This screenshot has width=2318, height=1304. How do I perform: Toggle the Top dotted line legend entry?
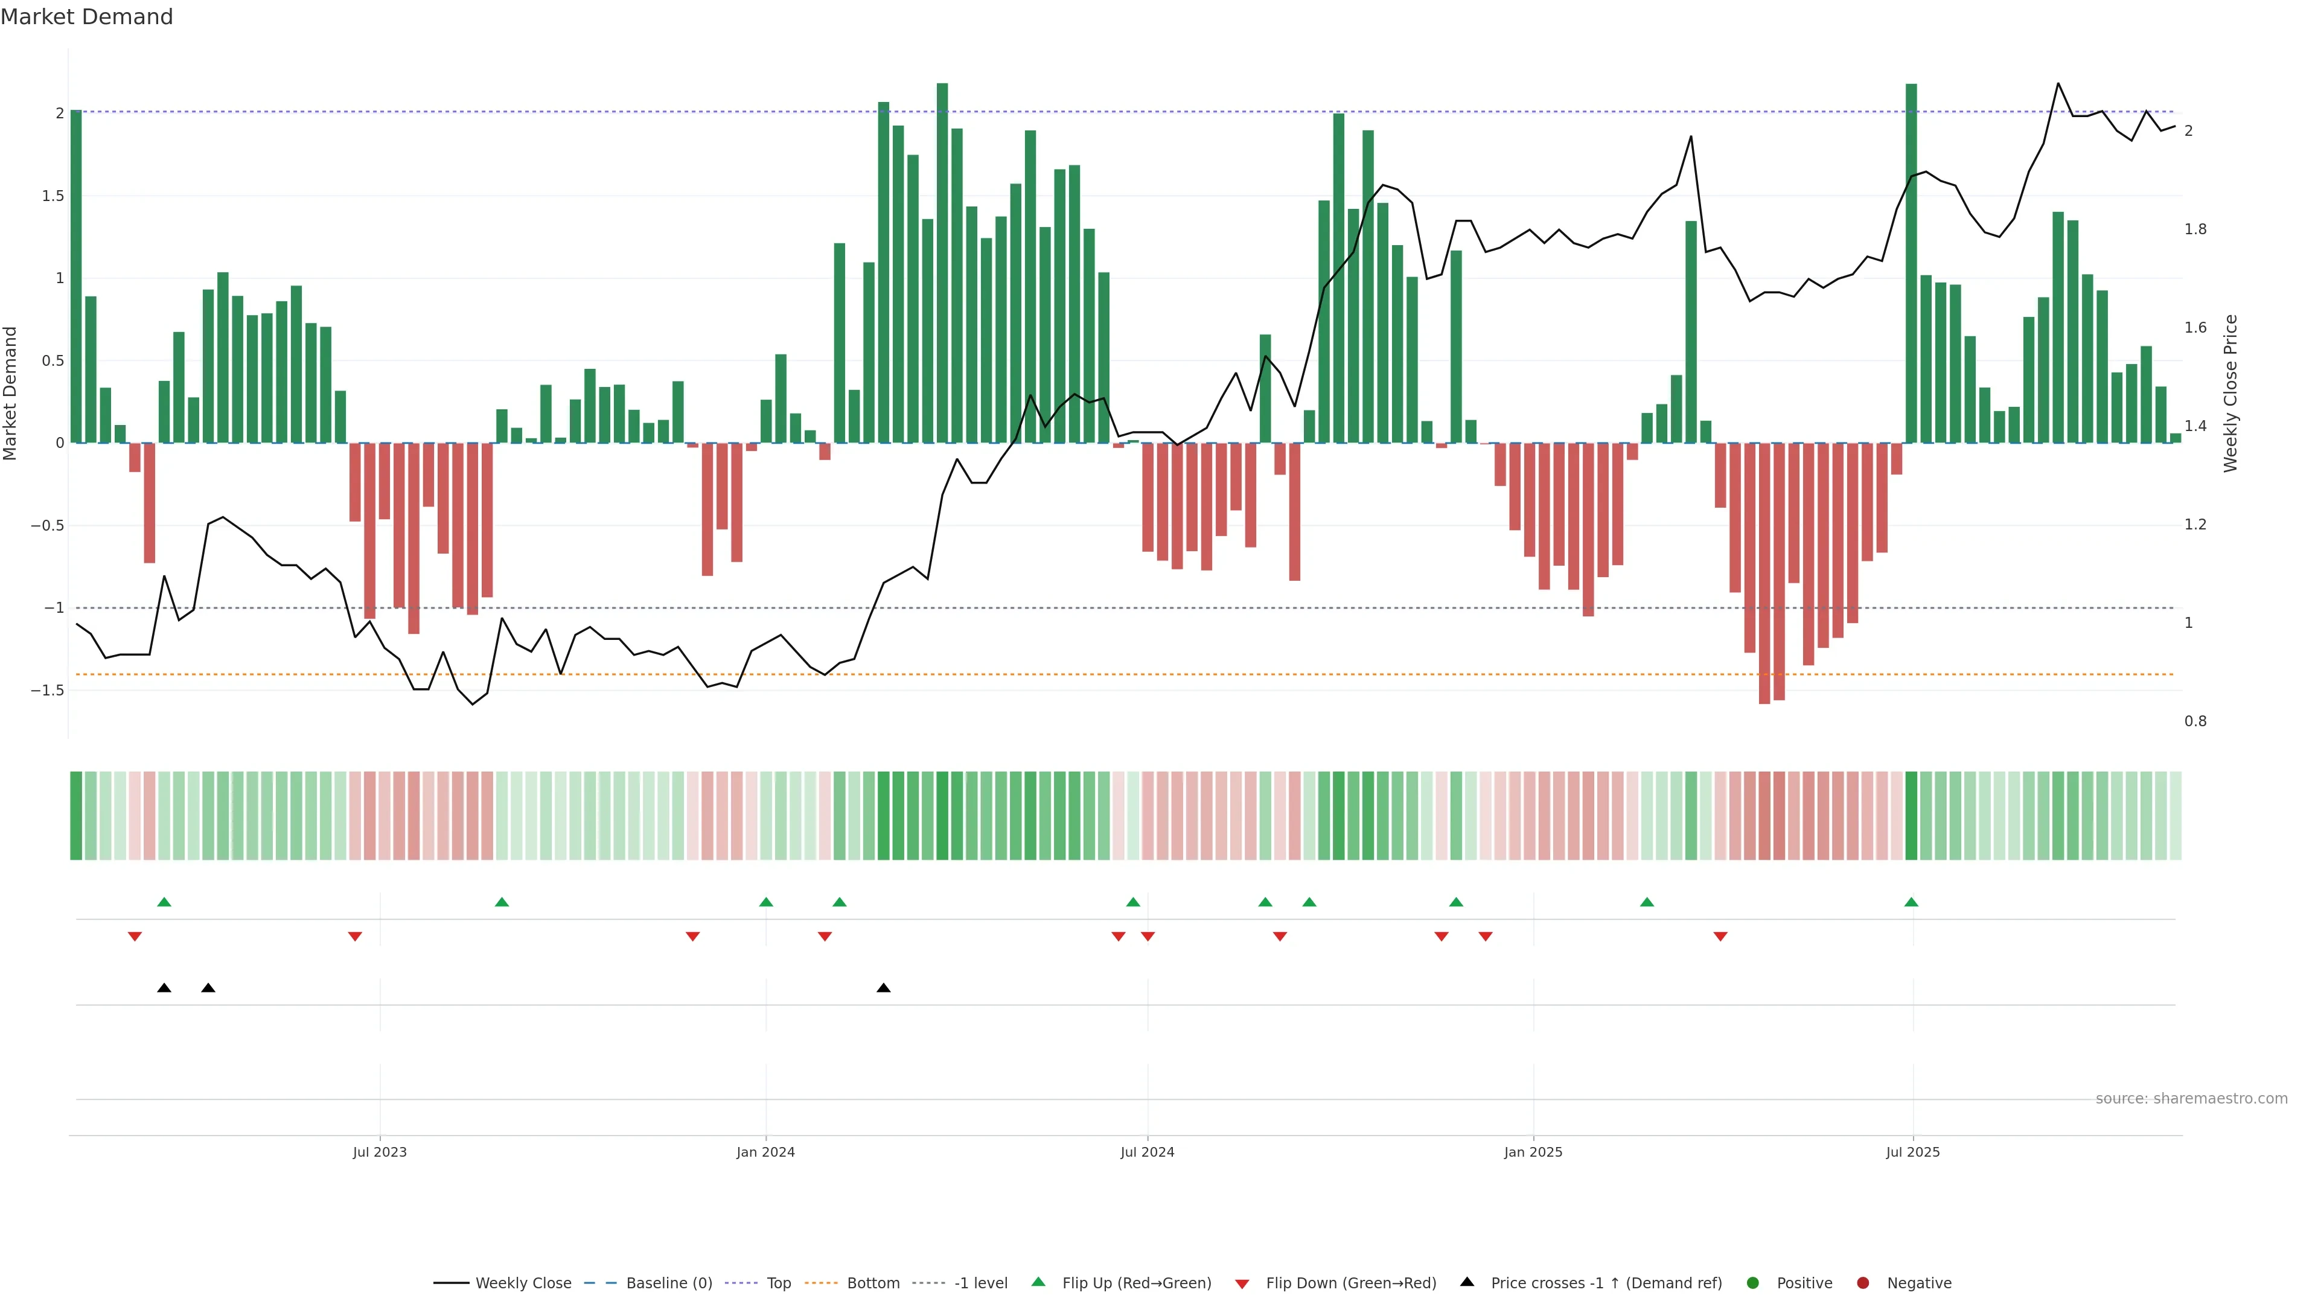pos(778,1282)
